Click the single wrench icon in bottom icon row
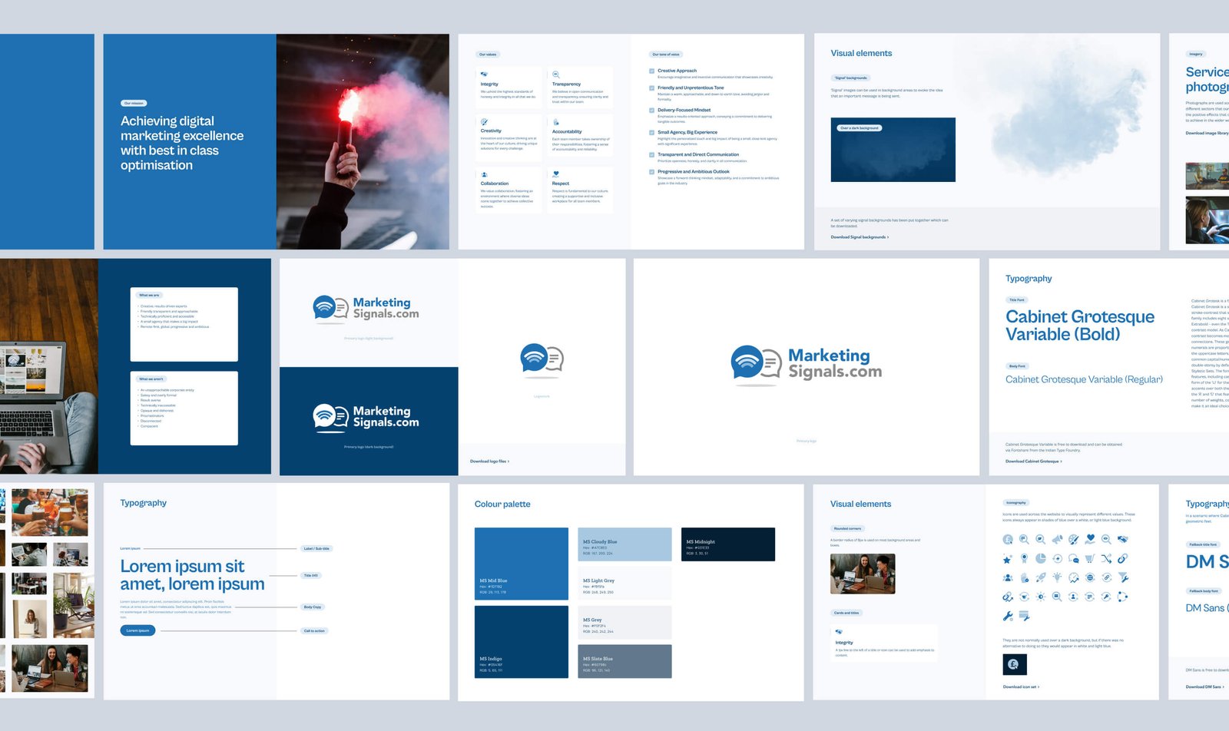The width and height of the screenshot is (1229, 731). tap(1008, 616)
